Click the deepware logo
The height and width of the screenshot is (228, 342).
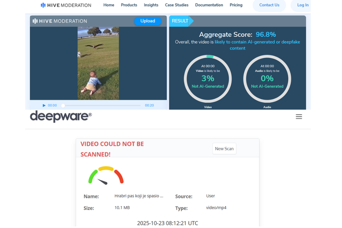point(61,116)
